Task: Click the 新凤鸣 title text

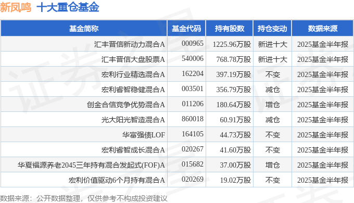Action: 16,7
